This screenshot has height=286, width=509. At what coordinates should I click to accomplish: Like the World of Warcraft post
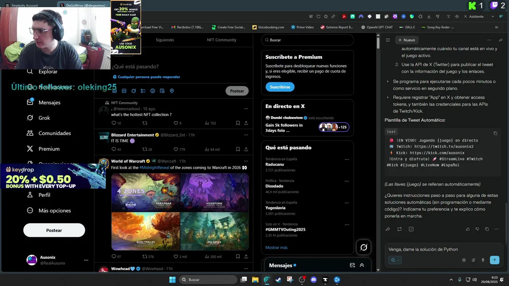pos(176,257)
